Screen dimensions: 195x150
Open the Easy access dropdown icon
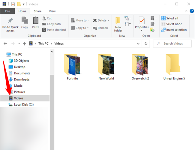pyautogui.click(x=127, y=24)
